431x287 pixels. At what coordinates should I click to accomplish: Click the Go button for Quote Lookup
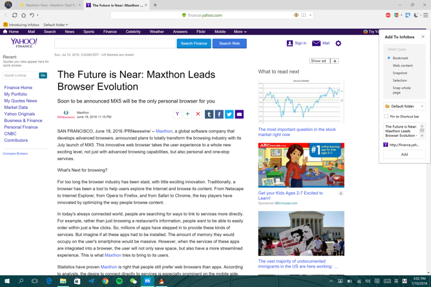[x=43, y=75]
